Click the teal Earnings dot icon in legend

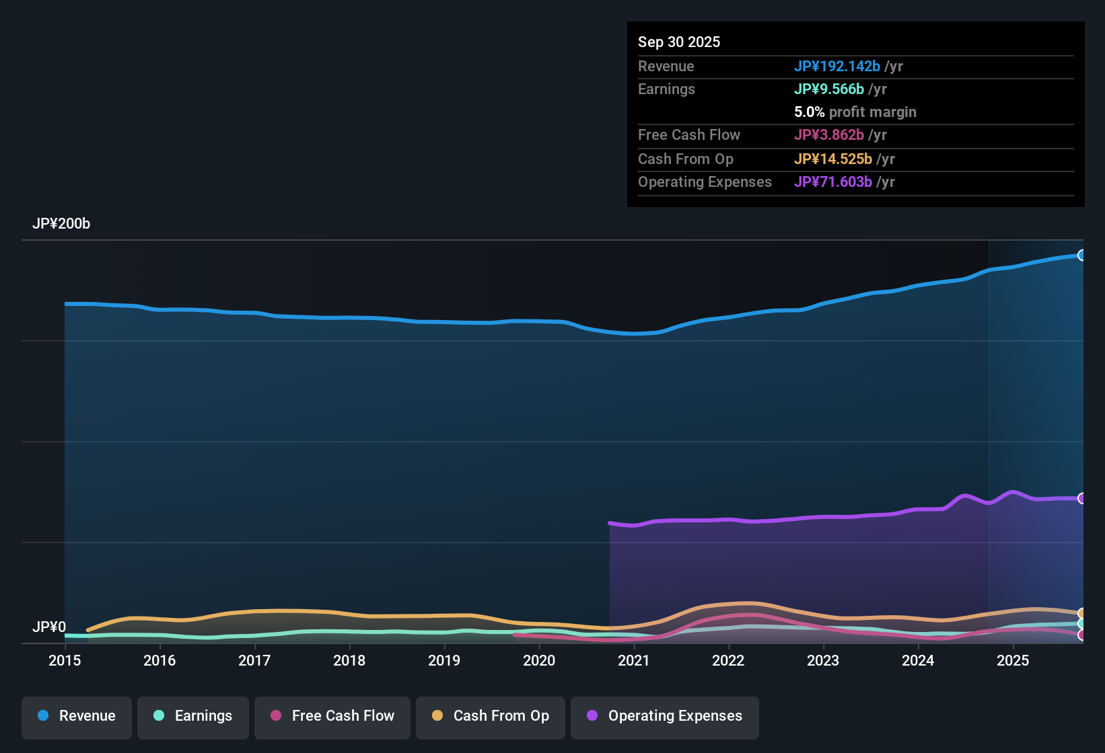click(159, 716)
